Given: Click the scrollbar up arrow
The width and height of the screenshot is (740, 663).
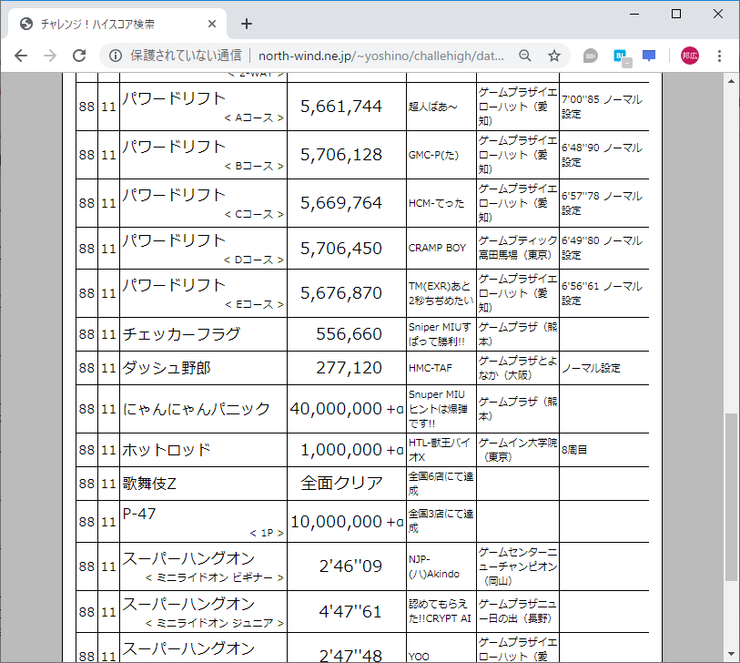Looking at the screenshot, I should pyautogui.click(x=730, y=84).
